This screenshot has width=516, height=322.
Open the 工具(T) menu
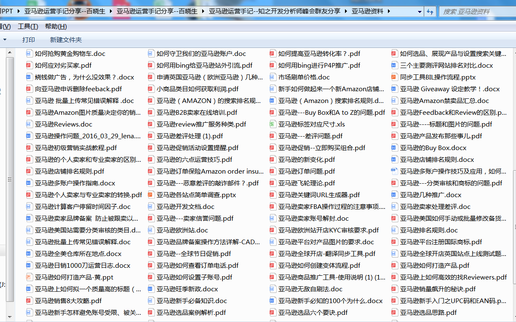pos(28,26)
